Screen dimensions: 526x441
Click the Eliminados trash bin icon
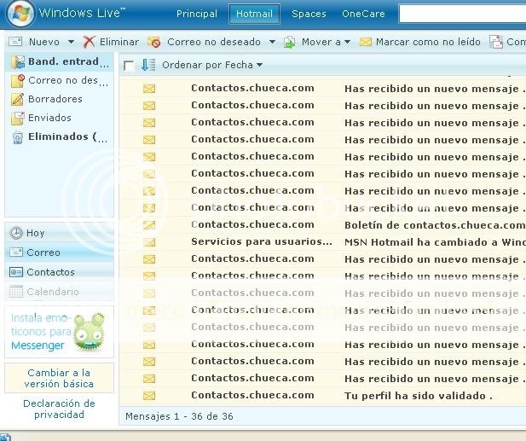[x=17, y=137]
